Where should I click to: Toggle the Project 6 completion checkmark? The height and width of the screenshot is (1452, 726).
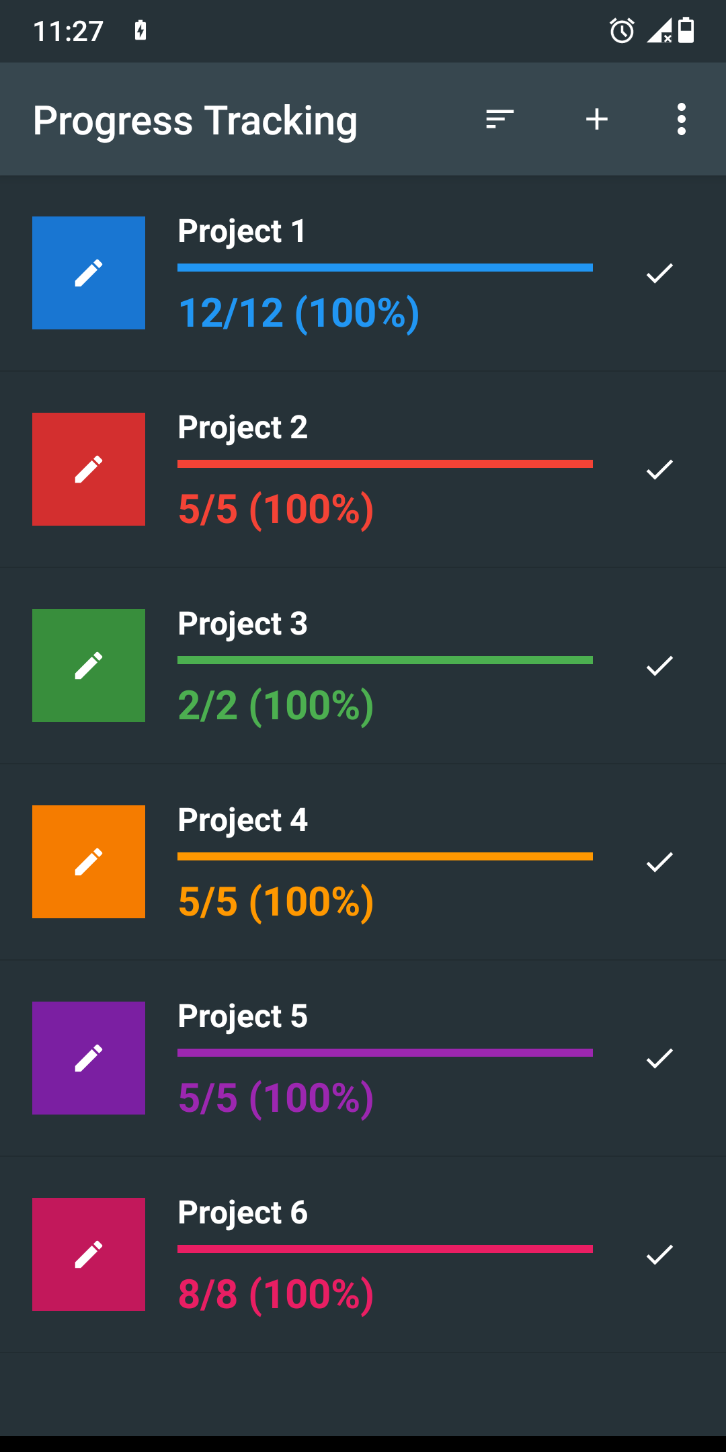pos(659,1254)
